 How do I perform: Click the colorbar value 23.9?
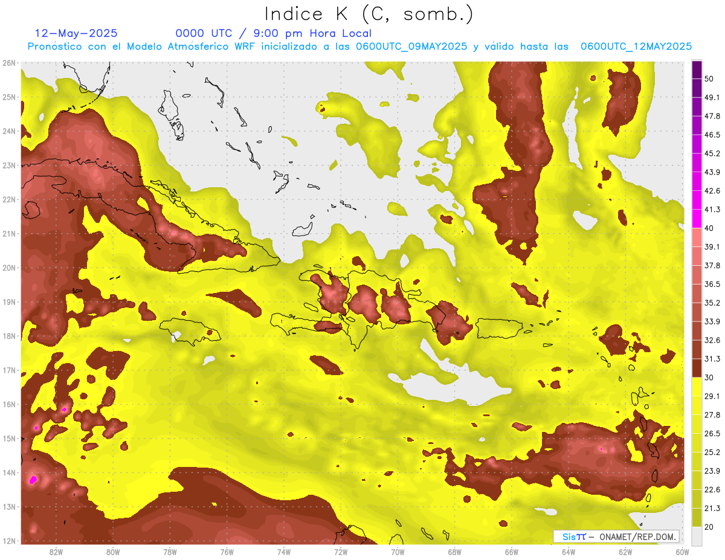tap(713, 471)
